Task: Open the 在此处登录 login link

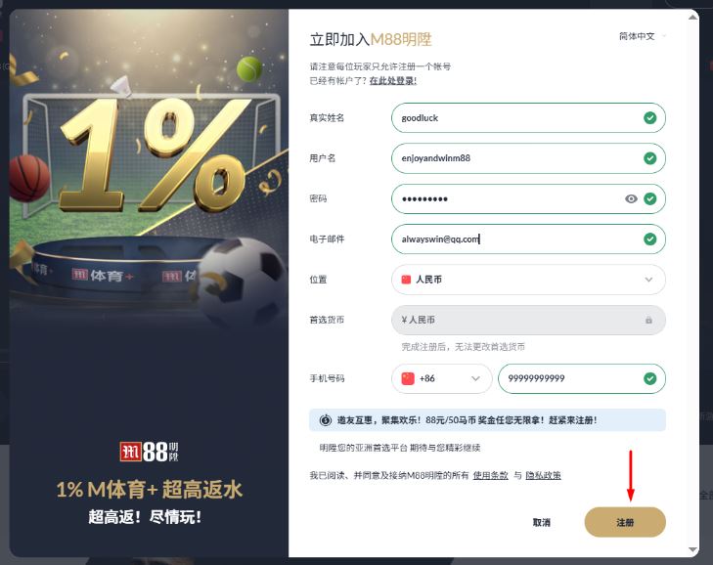Action: 393,81
